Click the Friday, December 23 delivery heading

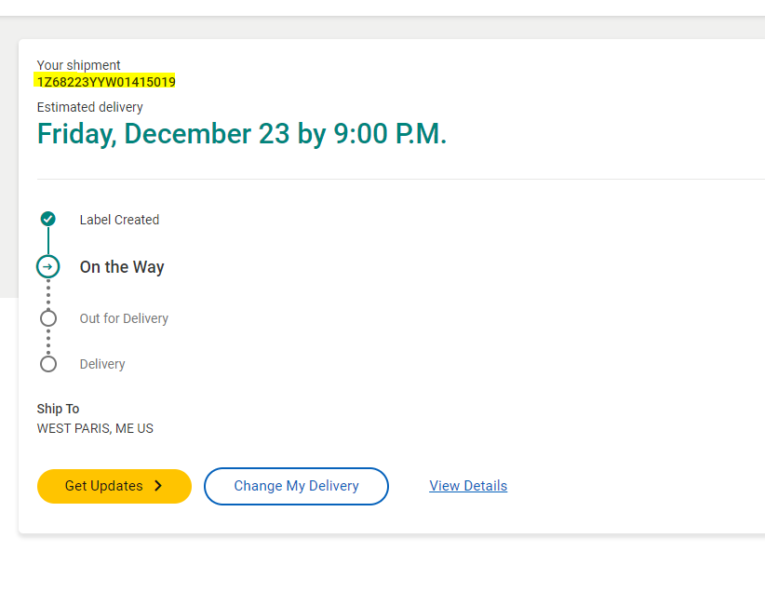(x=242, y=134)
